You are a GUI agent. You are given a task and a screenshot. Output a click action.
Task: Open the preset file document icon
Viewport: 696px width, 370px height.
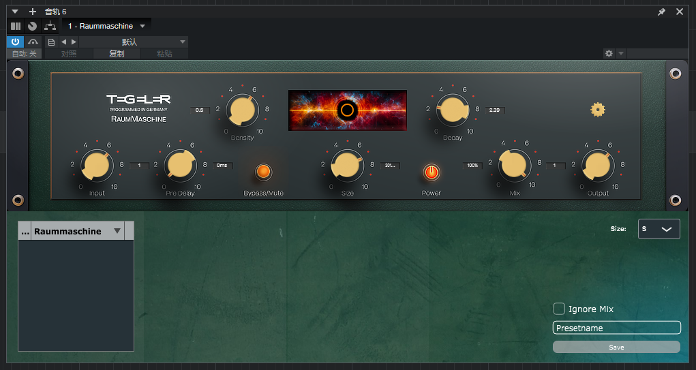52,42
